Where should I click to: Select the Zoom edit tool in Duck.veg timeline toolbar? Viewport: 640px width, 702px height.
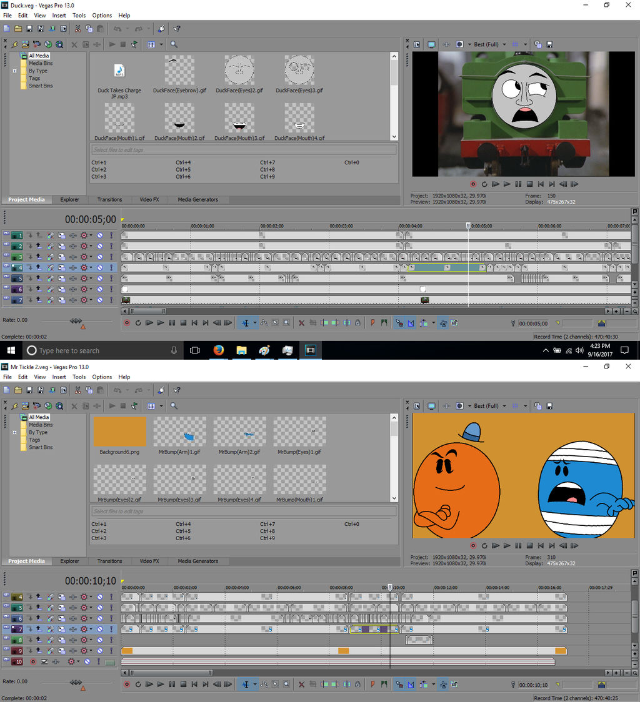coord(286,323)
